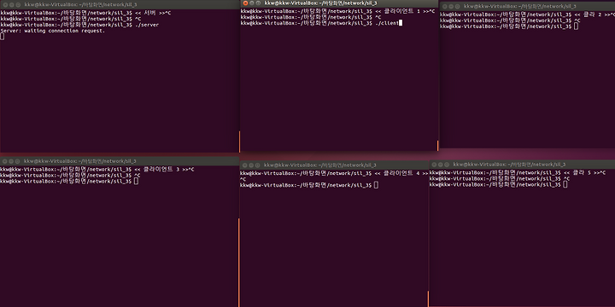Viewport: 615px width, 307px height.
Task: Close the 클라이언트 4 terminal window
Action: point(245,165)
